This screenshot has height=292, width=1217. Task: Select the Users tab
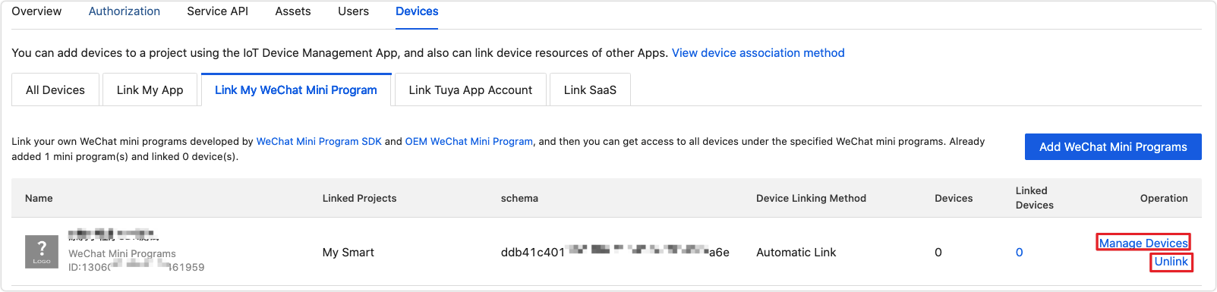353,11
